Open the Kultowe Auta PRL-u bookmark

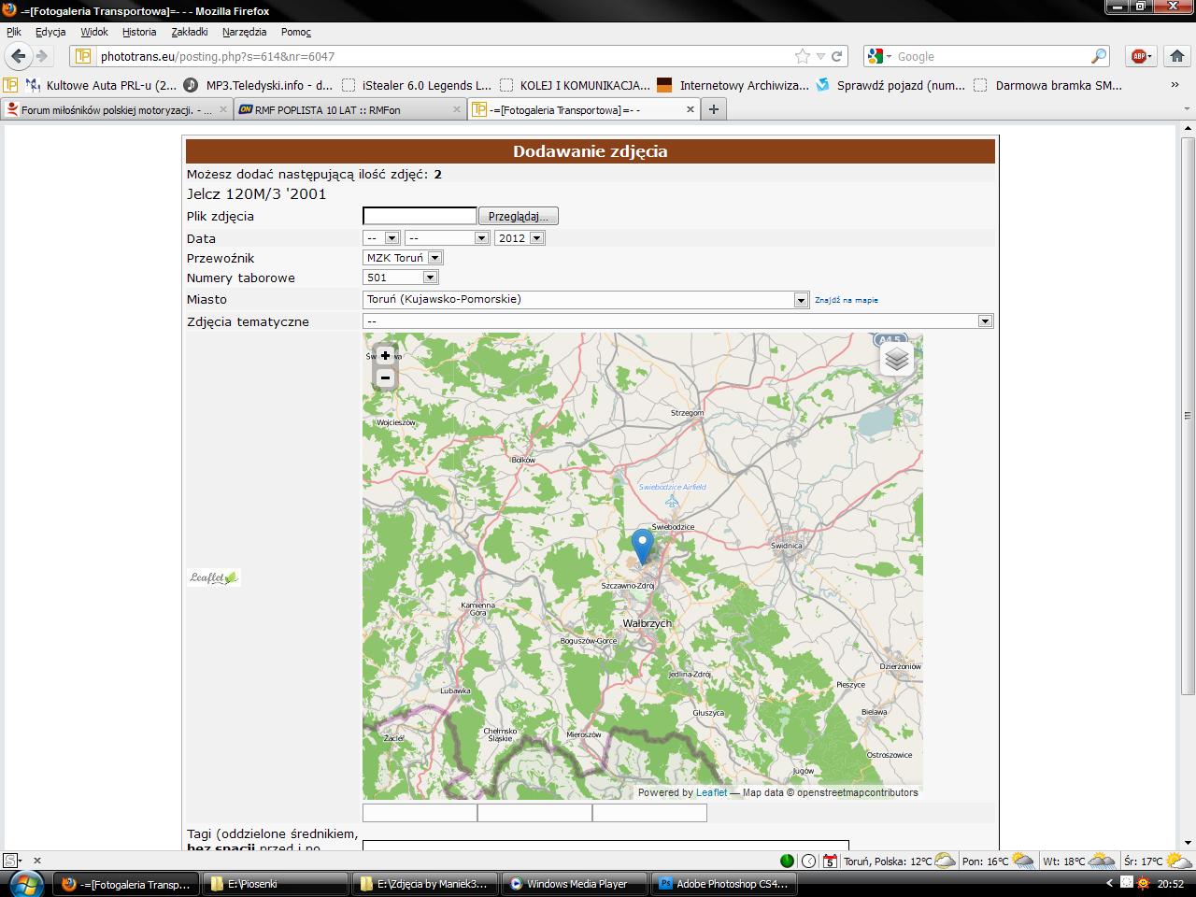point(100,85)
